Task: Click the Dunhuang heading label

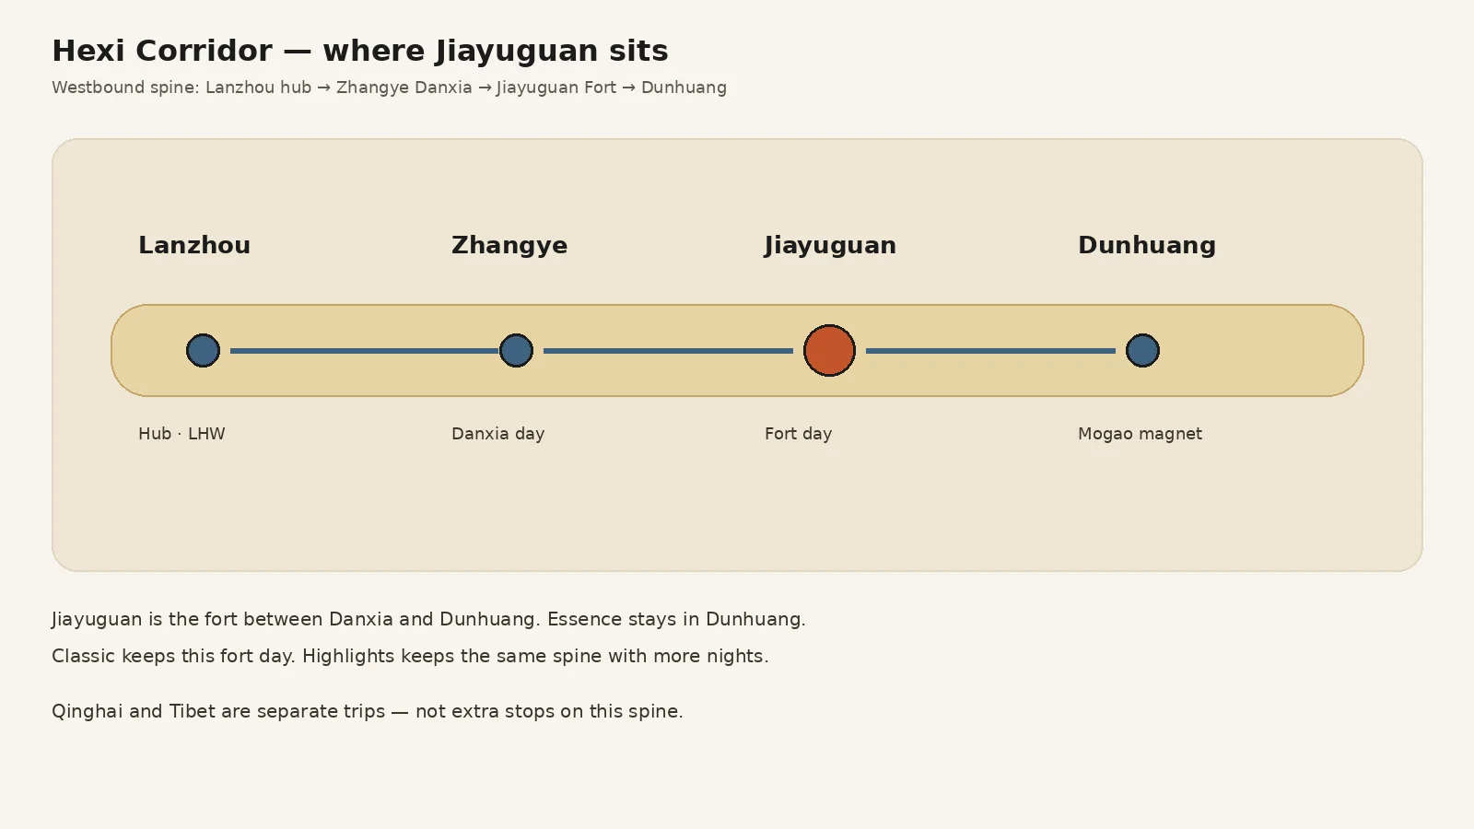Action: (1147, 246)
